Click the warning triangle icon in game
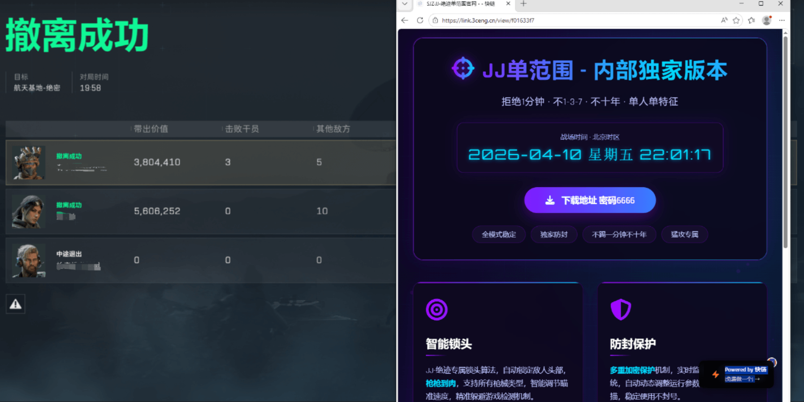The image size is (804, 402). tap(16, 304)
